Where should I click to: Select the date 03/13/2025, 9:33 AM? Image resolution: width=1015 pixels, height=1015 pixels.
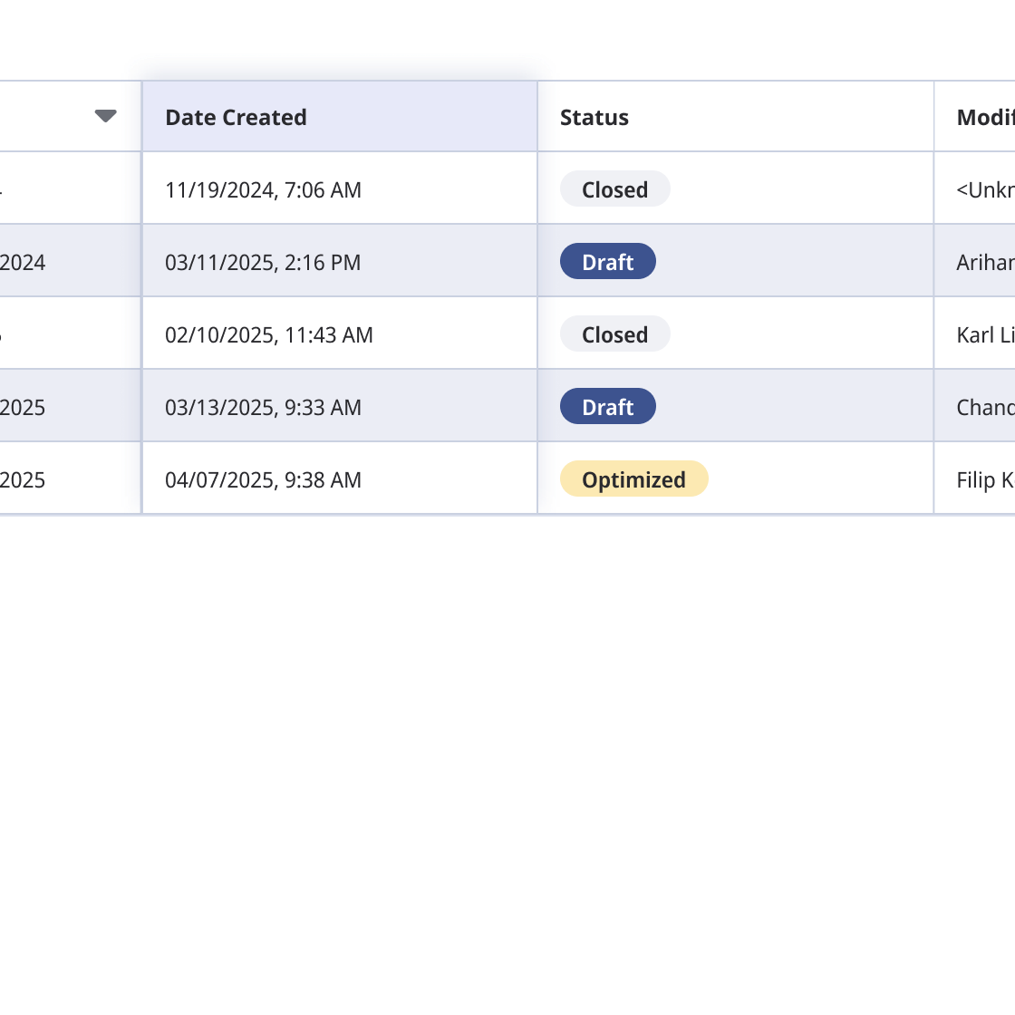(x=263, y=407)
